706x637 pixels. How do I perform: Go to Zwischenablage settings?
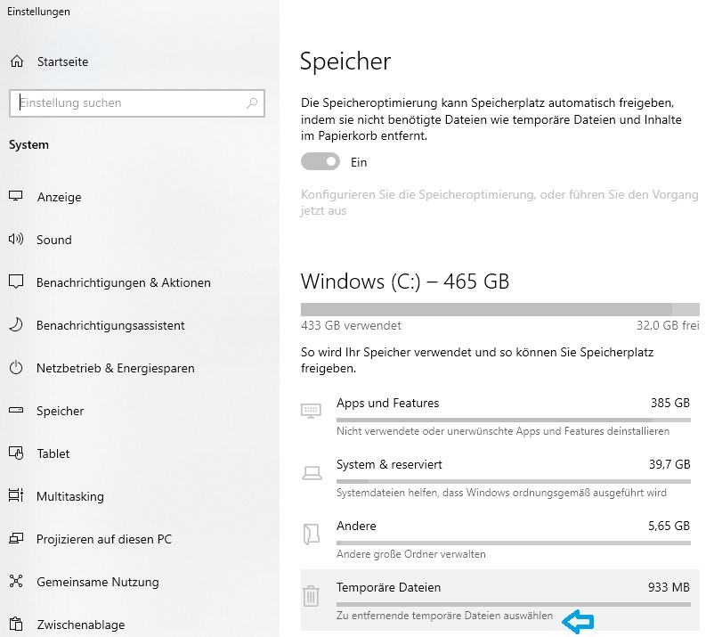pos(80,625)
